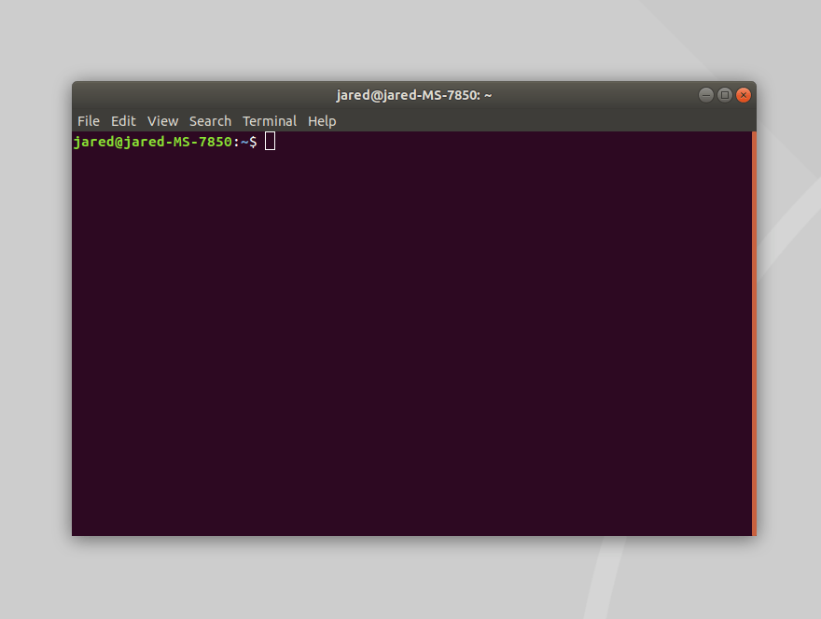
Task: Click the terminal cursor block
Action: [270, 142]
